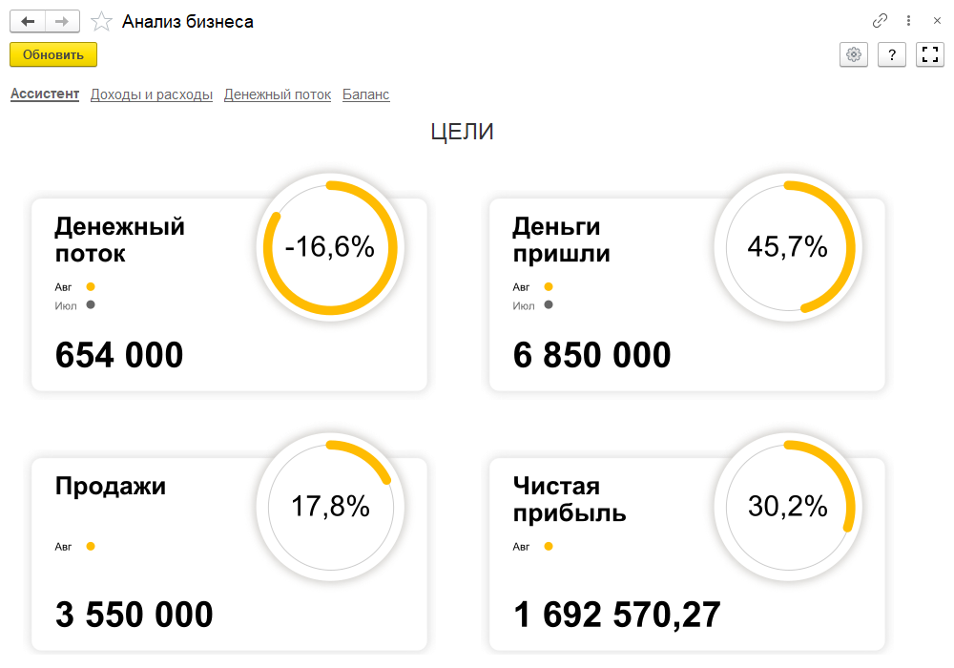Go back with the left arrow button

click(28, 21)
